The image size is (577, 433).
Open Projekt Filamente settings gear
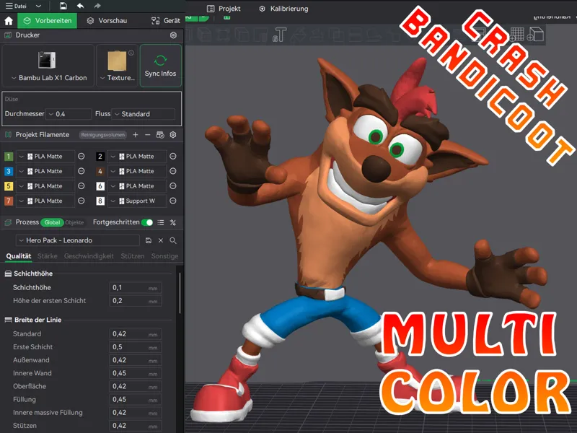tap(173, 135)
